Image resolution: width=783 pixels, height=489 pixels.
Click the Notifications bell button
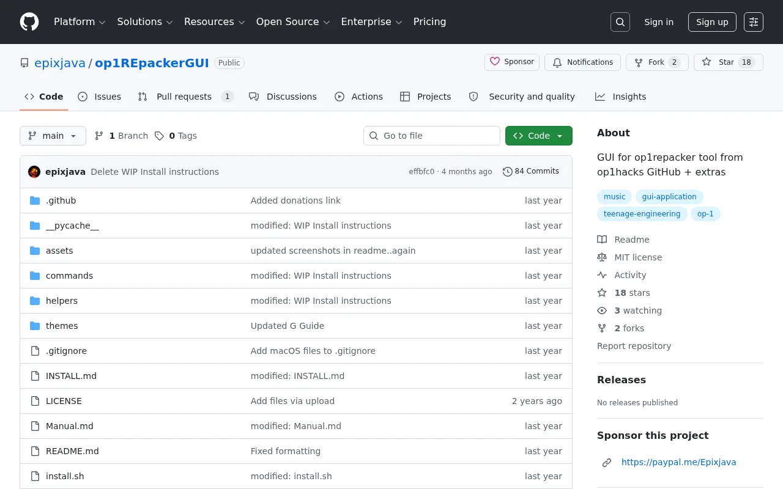pyautogui.click(x=582, y=62)
